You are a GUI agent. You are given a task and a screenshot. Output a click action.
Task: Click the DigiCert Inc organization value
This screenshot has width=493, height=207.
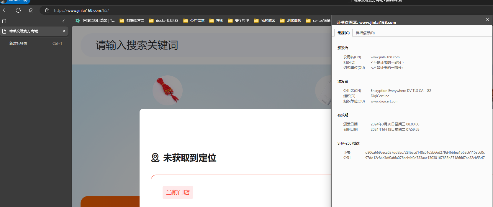[x=380, y=96]
